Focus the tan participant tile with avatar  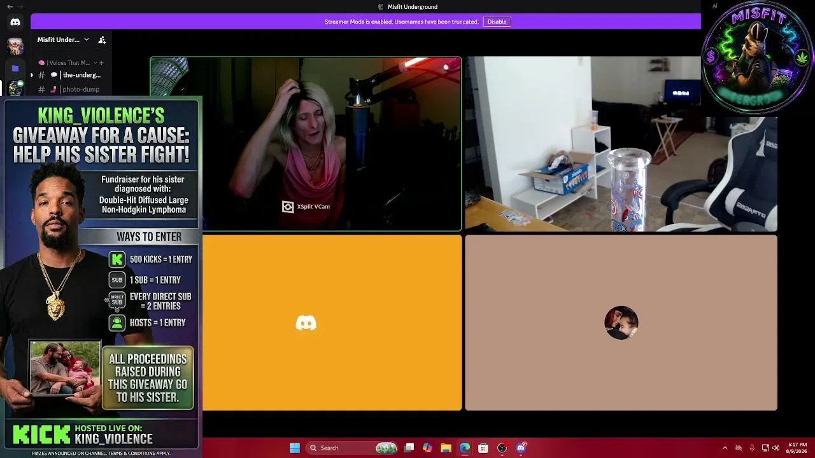[621, 323]
